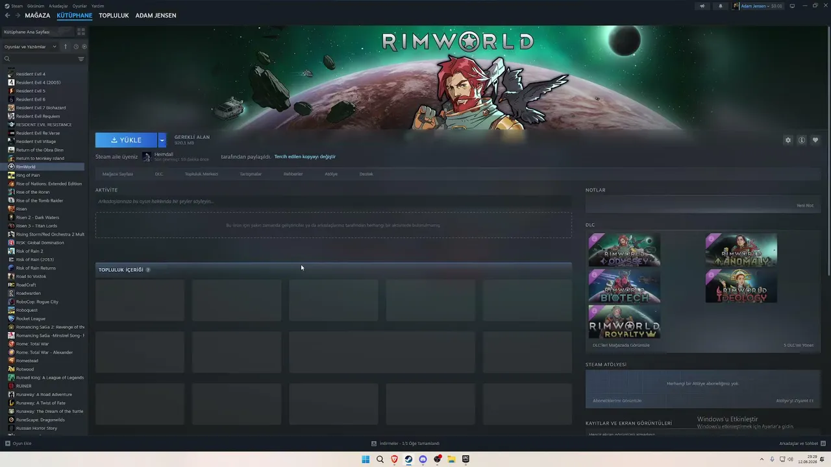Click the library search magnifier icon
The image size is (831, 467).
pyautogui.click(x=7, y=59)
